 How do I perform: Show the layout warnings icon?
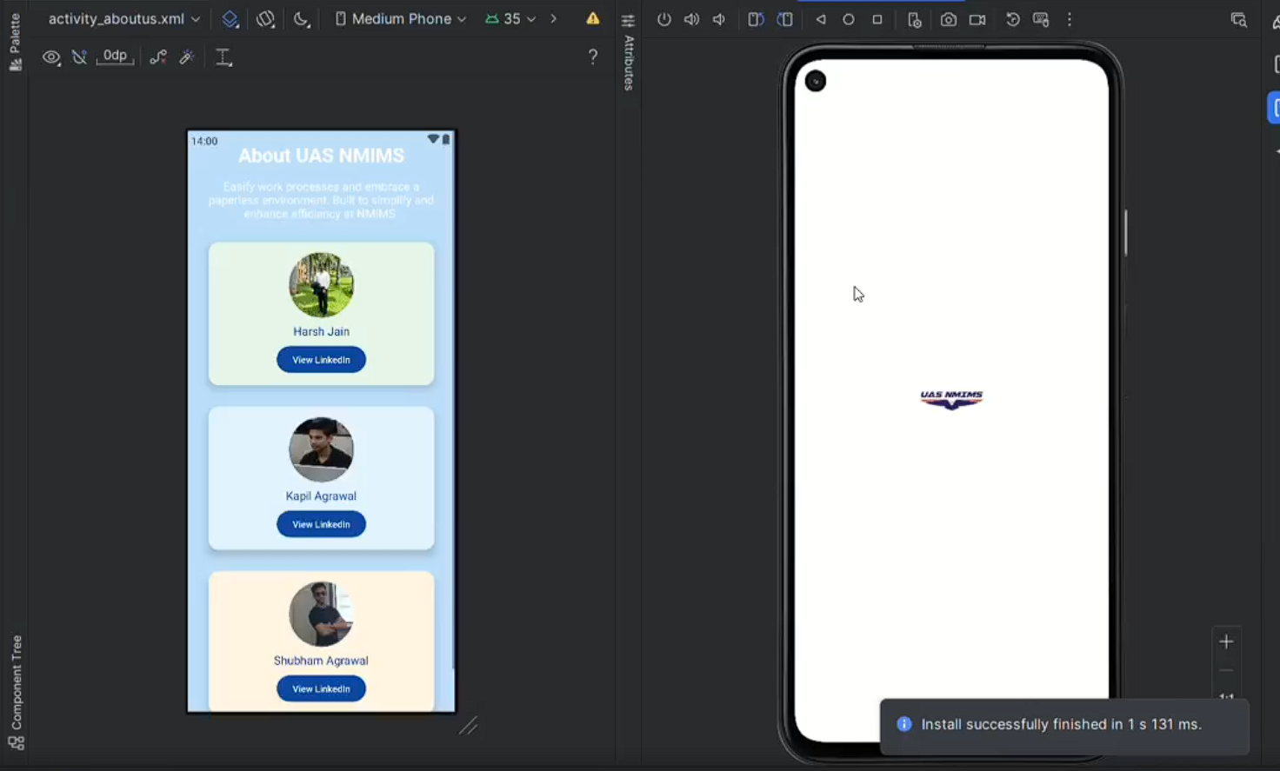coord(592,18)
